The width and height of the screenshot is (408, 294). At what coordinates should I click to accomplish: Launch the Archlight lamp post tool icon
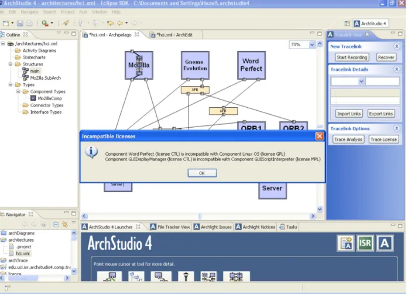coord(186,276)
